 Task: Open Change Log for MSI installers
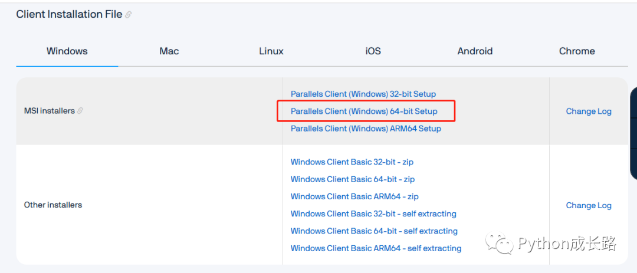588,111
